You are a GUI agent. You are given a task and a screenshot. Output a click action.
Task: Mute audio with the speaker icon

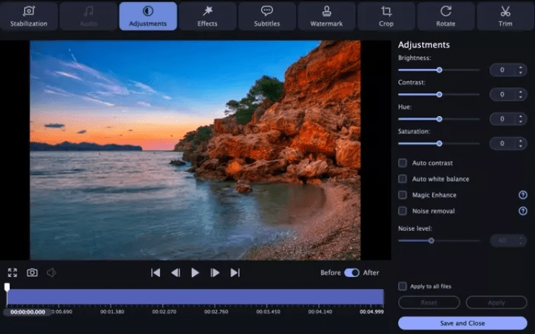click(51, 273)
